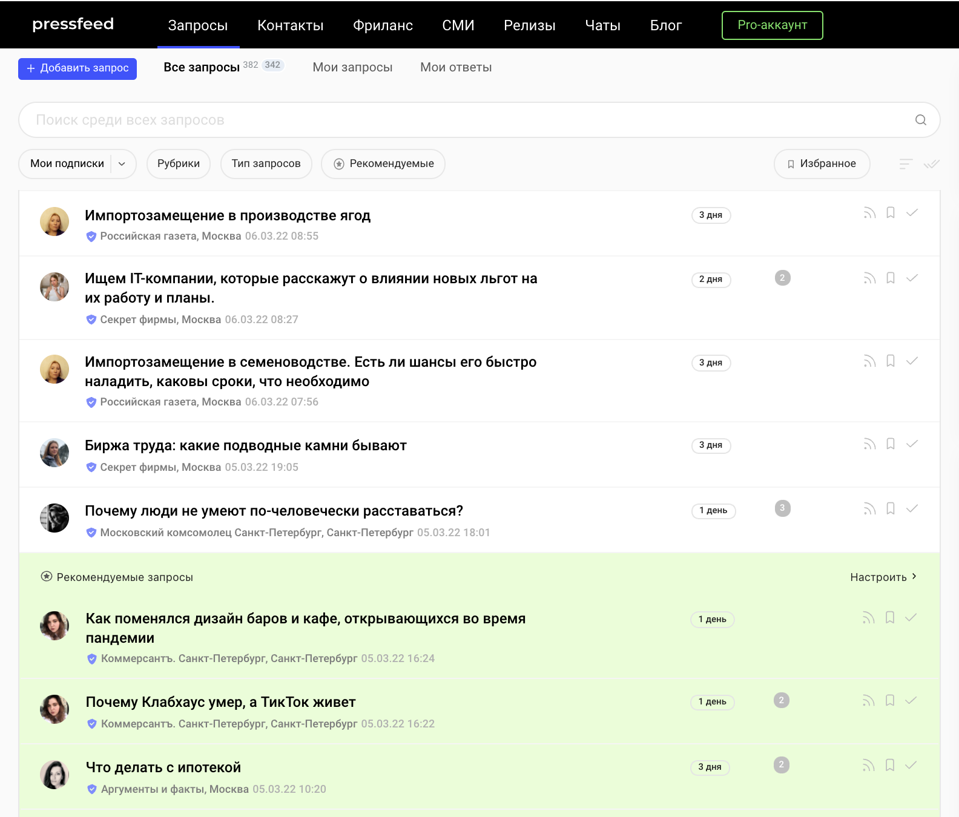Screen dimensions: 959x817
Task: Mark the Ищем IT-компании request as read
Action: 912,278
